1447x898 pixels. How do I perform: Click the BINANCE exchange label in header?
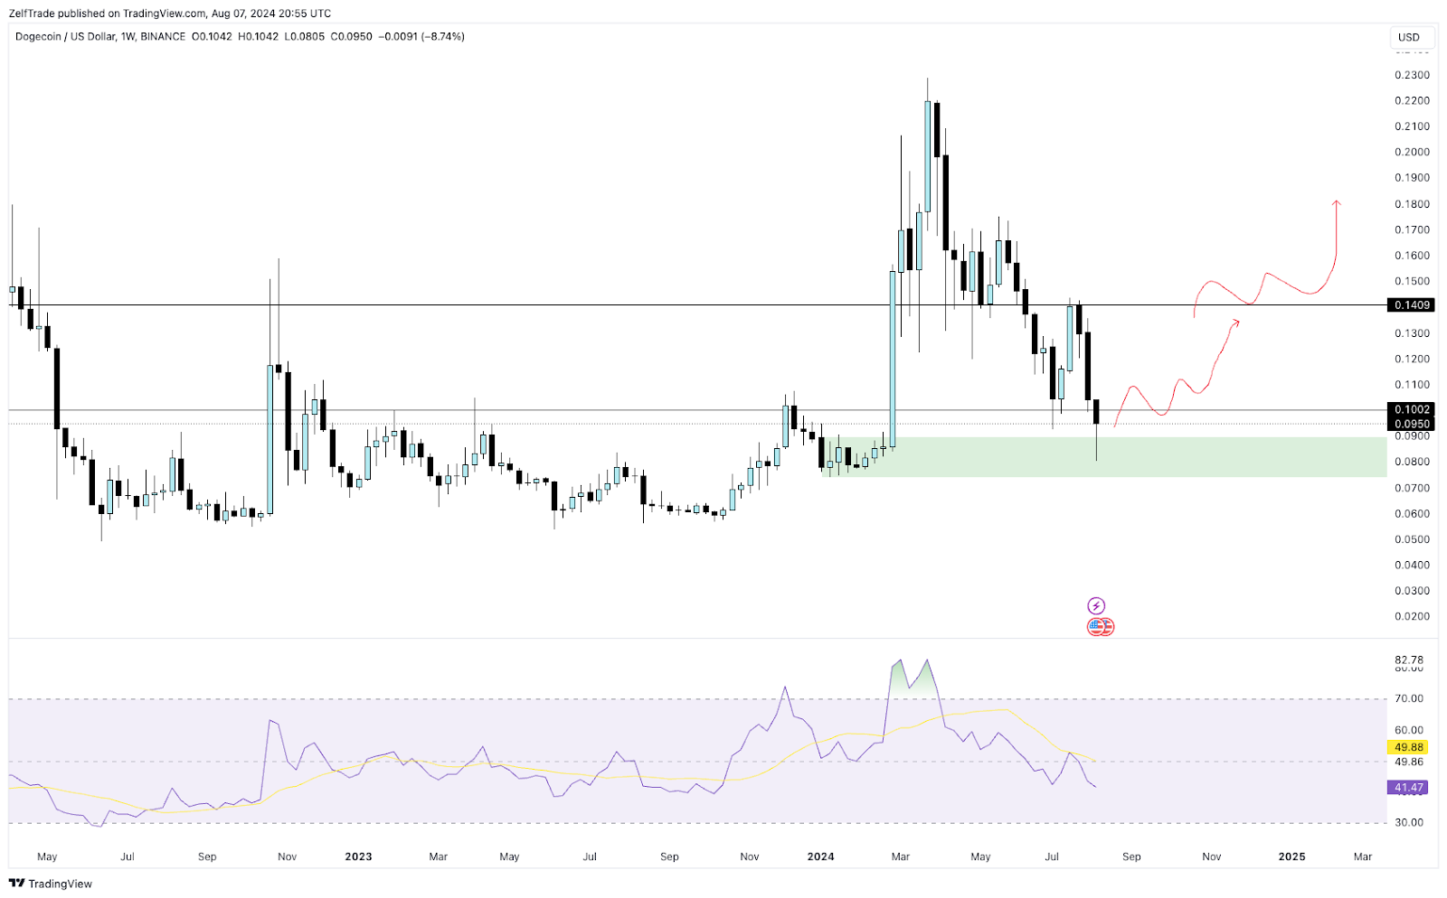[x=163, y=37]
